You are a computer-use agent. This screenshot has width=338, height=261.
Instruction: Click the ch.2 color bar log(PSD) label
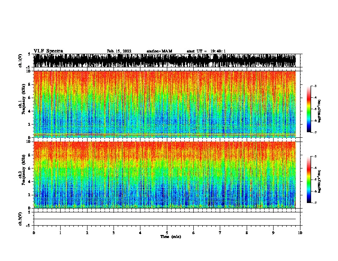[x=319, y=182]
